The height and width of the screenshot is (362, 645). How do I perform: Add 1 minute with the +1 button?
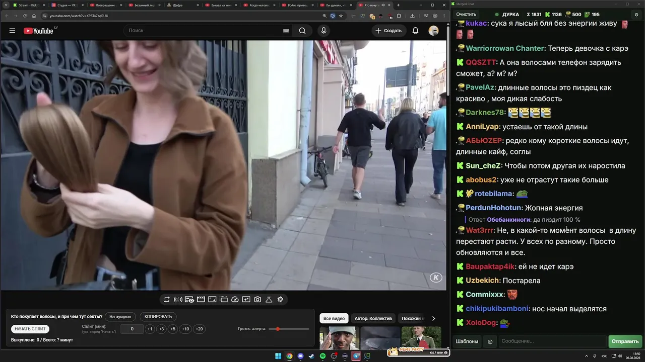click(x=150, y=329)
